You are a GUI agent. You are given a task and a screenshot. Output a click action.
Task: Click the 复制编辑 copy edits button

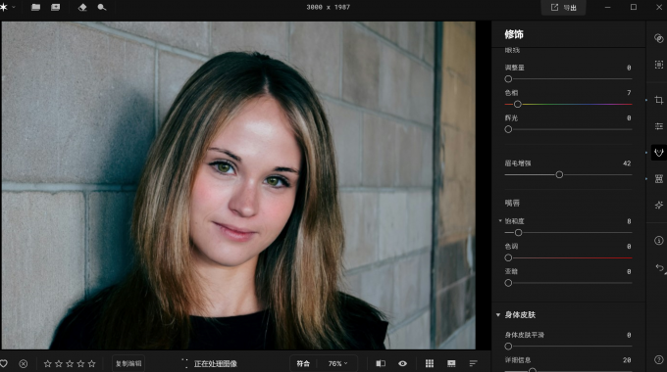pos(128,363)
